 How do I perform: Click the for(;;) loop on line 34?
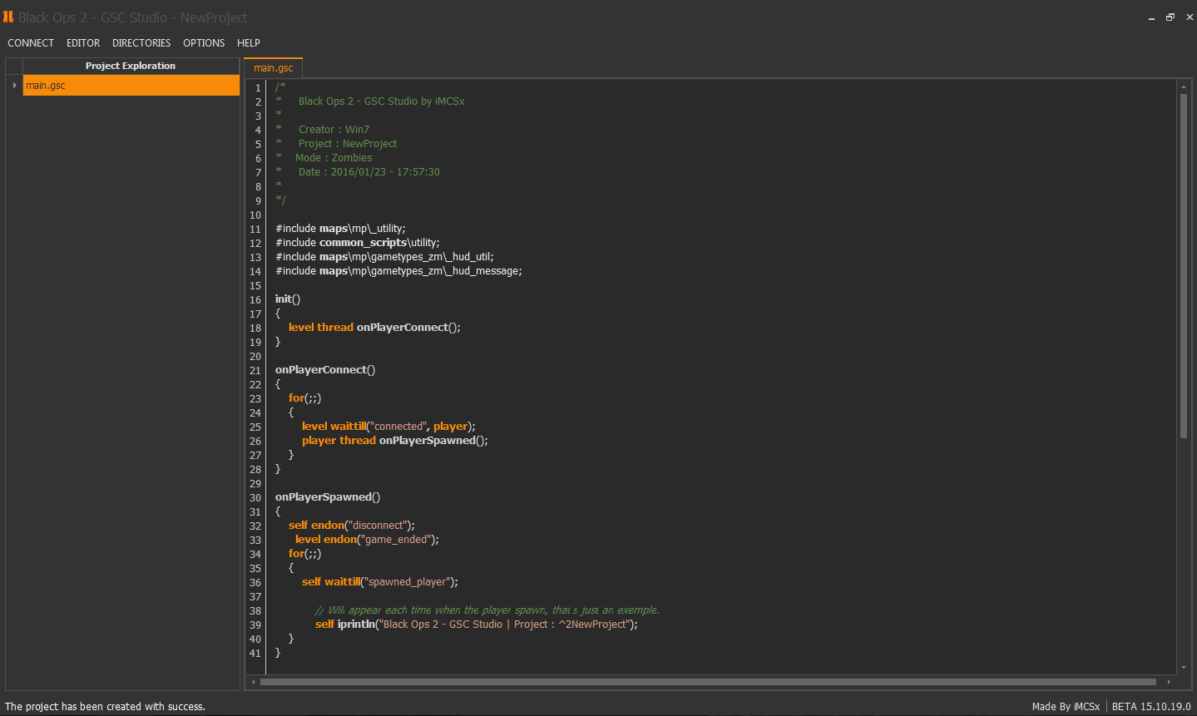[304, 554]
